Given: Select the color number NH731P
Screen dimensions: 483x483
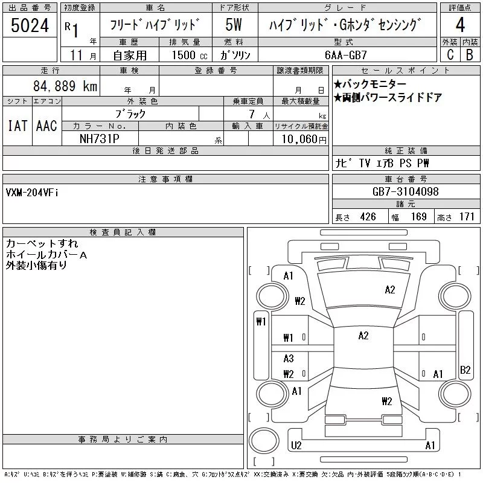Looking at the screenshot, I should [99, 139].
